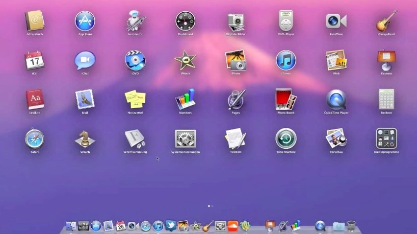Viewport: 417px width, 234px height.
Task: Launch SoundCloud orange icon in Dock
Action: click(x=233, y=226)
